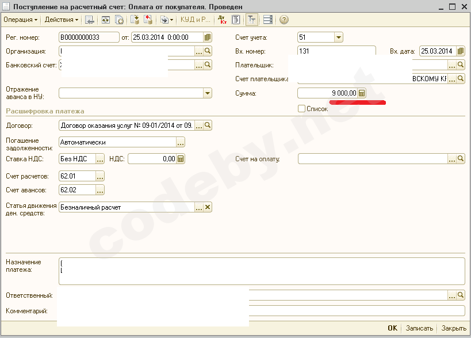Open calendar picker for the document date

pos(208,37)
